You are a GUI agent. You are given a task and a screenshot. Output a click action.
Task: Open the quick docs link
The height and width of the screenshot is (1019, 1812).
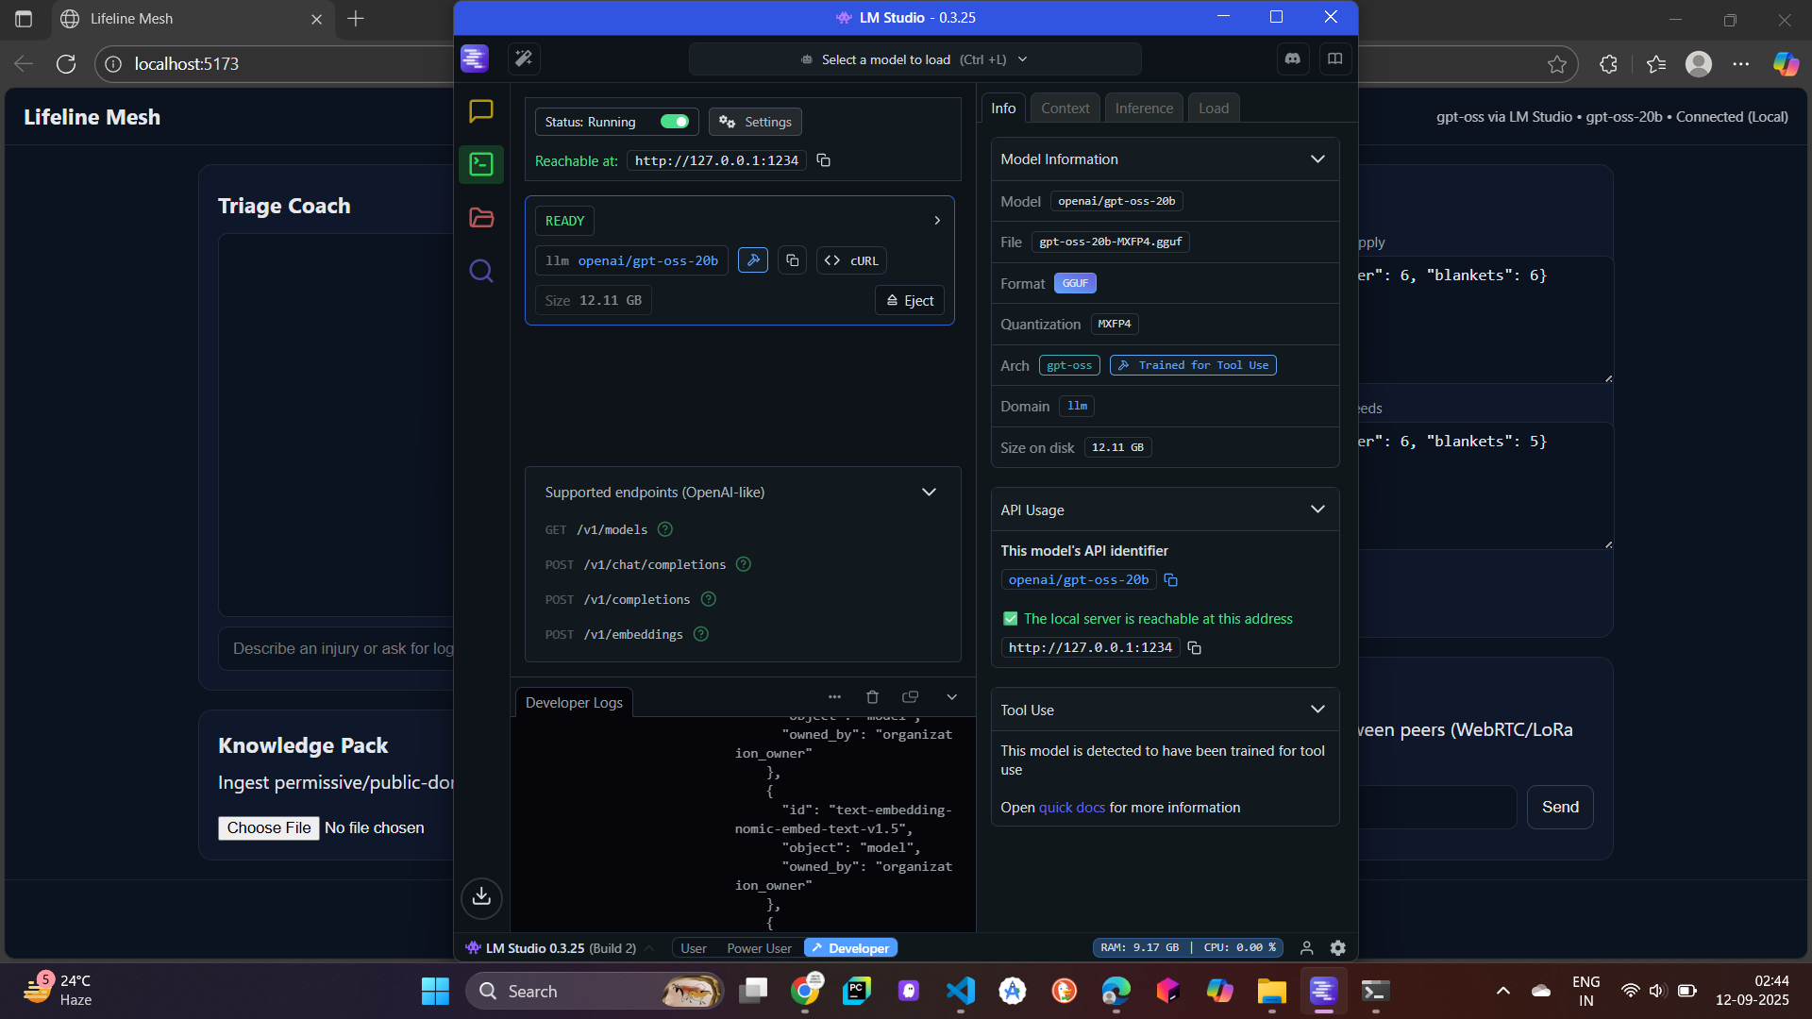1071,808
